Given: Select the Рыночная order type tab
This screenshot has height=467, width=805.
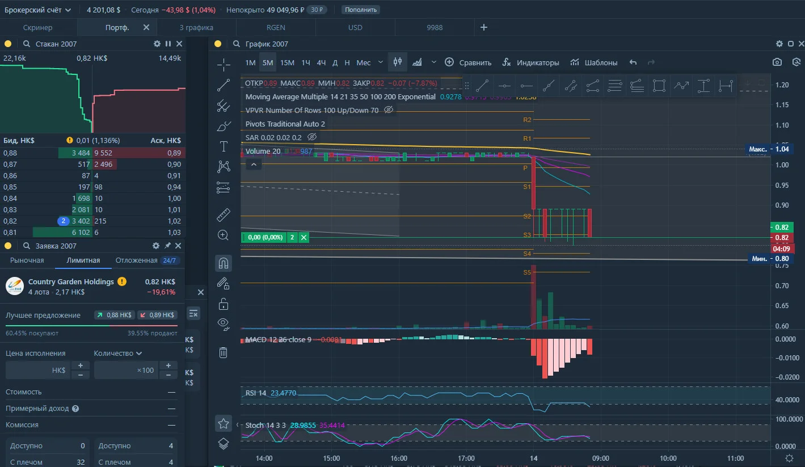Looking at the screenshot, I should 28,260.
